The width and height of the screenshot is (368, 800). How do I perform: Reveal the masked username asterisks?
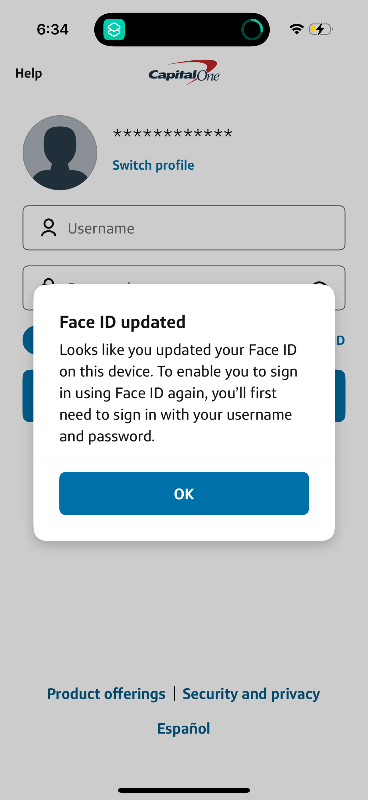[173, 134]
